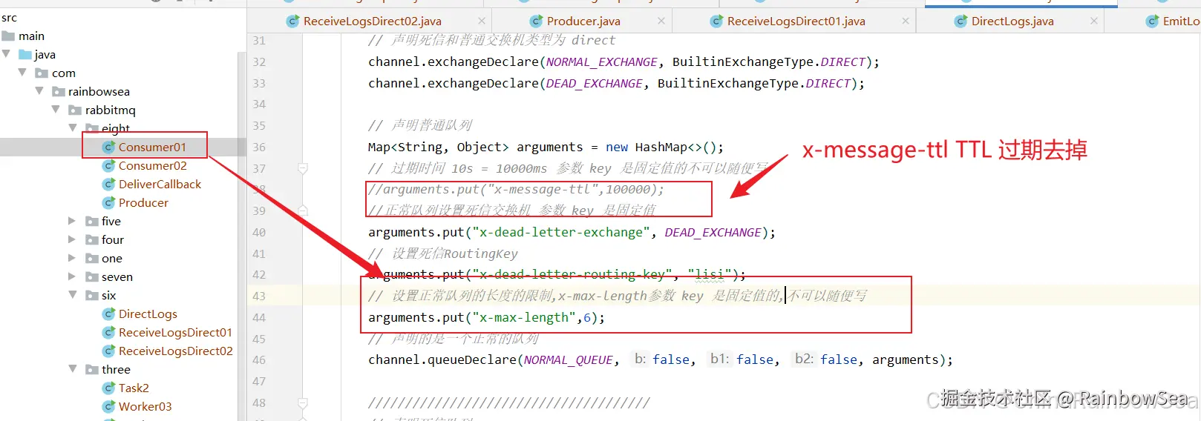This screenshot has width=1201, height=421.
Task: Click the Worker03 class icon
Action: [108, 406]
